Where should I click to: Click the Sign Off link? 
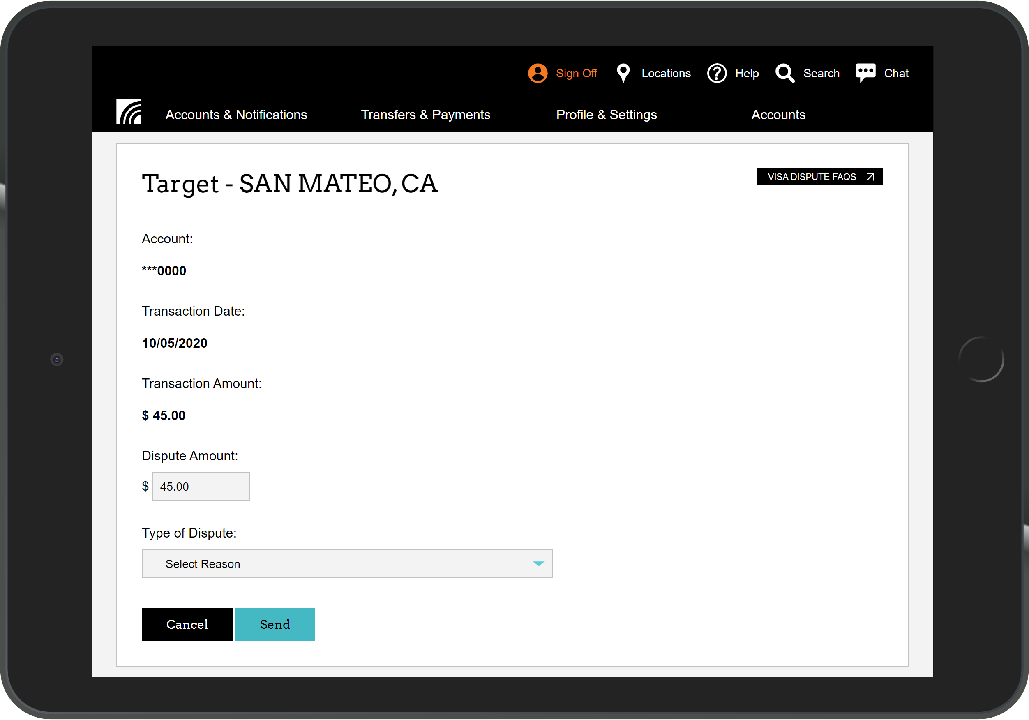tap(576, 73)
